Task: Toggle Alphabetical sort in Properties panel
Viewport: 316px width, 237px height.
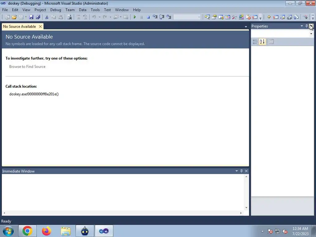Action: click(x=262, y=42)
